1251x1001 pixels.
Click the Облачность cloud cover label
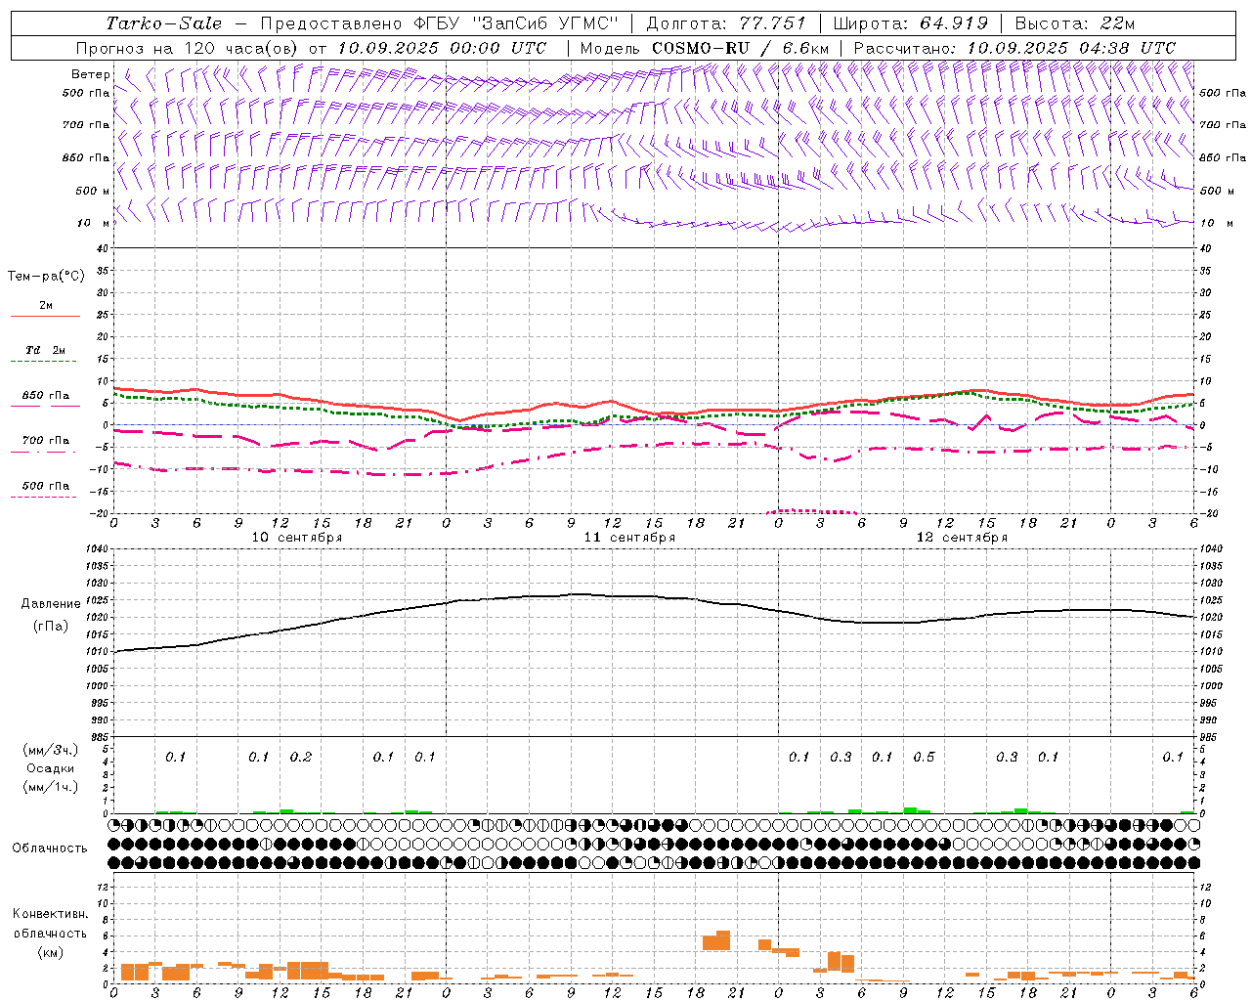[50, 849]
